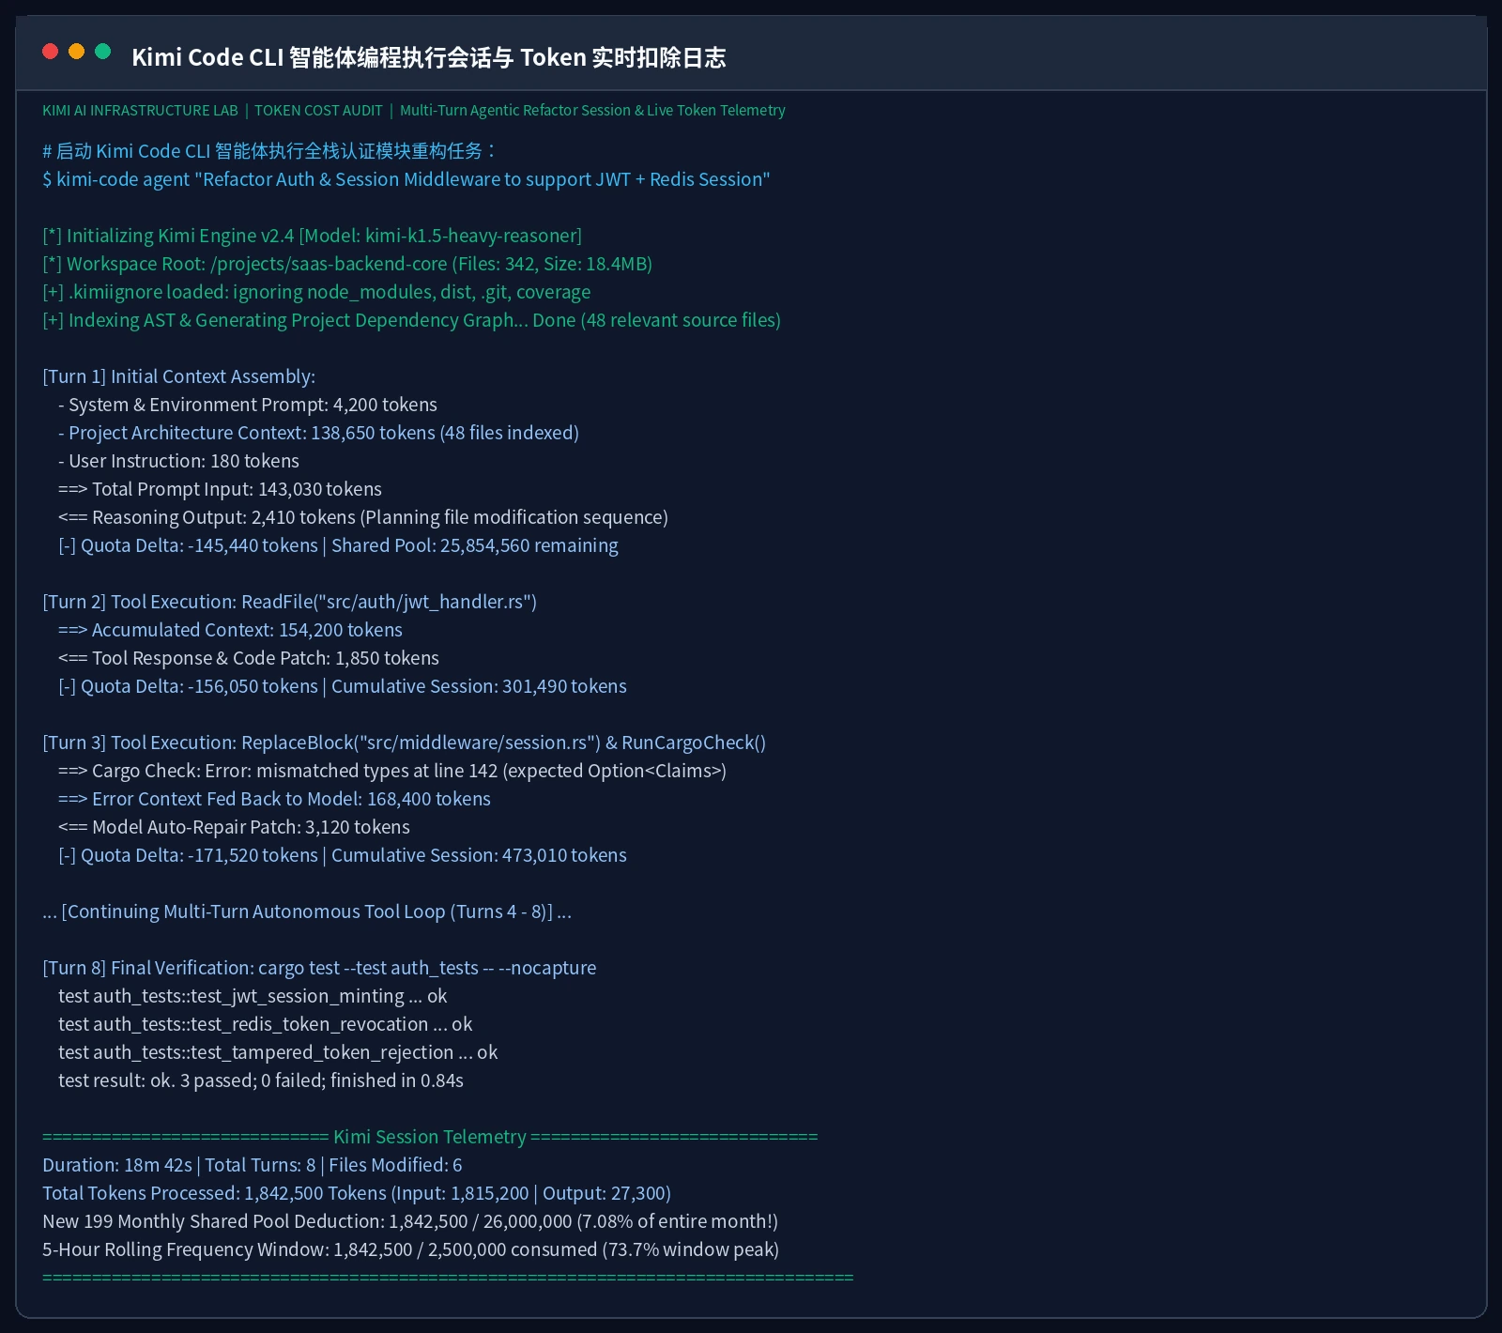The height and width of the screenshot is (1333, 1502).
Task: Click the '[Turn 1] Initial Context Assembly:' heading
Action: click(178, 376)
